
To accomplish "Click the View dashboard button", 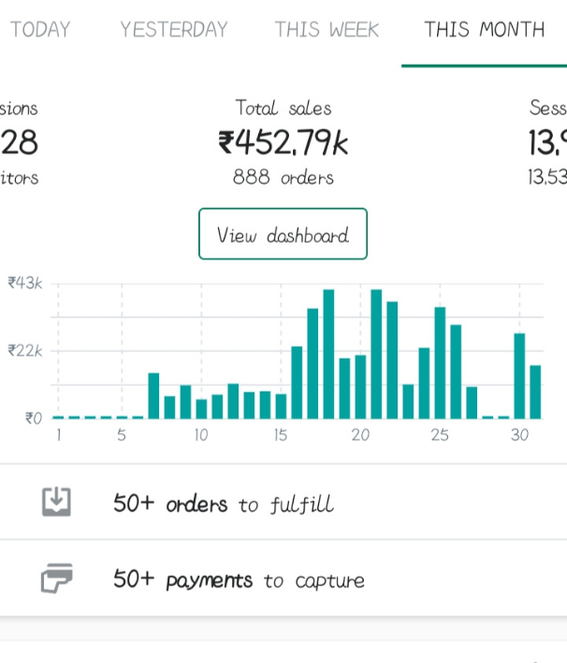I will point(283,234).
